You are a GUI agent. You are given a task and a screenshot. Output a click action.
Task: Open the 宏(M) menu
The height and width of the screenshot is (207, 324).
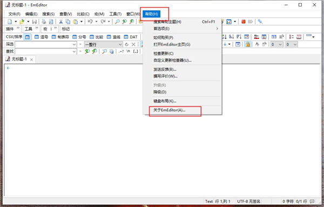point(99,14)
